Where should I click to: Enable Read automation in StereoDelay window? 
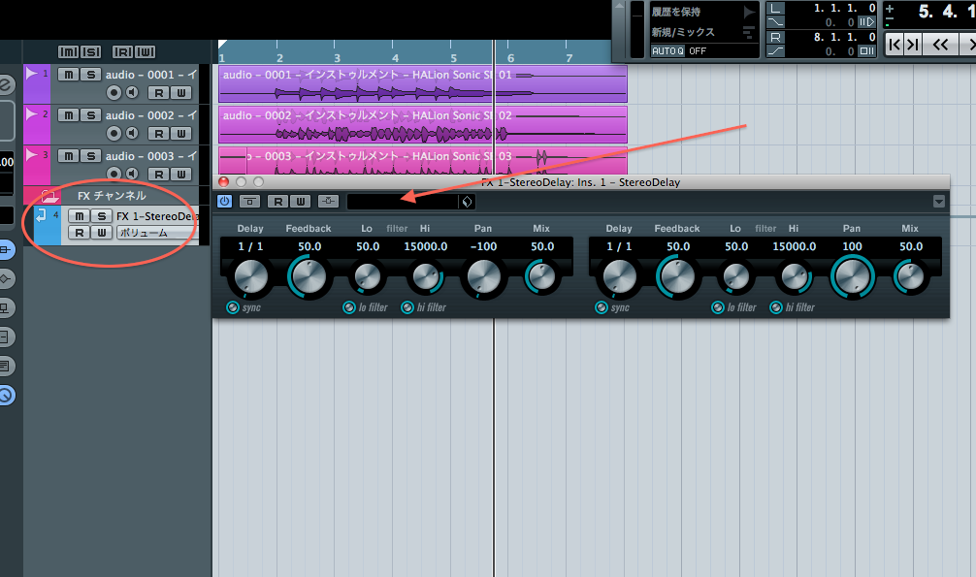tap(278, 201)
